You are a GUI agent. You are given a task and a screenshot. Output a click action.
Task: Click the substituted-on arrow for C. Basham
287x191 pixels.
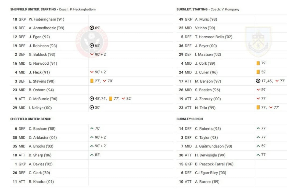coord(92,128)
